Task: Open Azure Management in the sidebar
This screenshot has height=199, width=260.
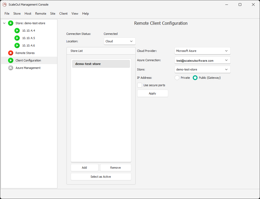Action: point(28,68)
